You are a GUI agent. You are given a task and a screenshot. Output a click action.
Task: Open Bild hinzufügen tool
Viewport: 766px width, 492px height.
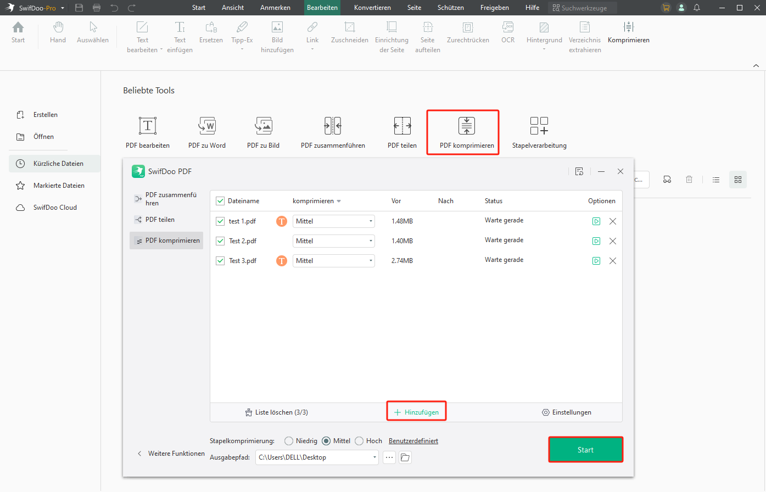click(277, 37)
